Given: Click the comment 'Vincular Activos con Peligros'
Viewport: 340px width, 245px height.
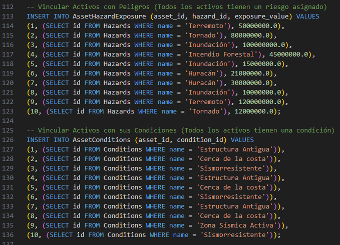Looking at the screenshot, I should point(94,7).
